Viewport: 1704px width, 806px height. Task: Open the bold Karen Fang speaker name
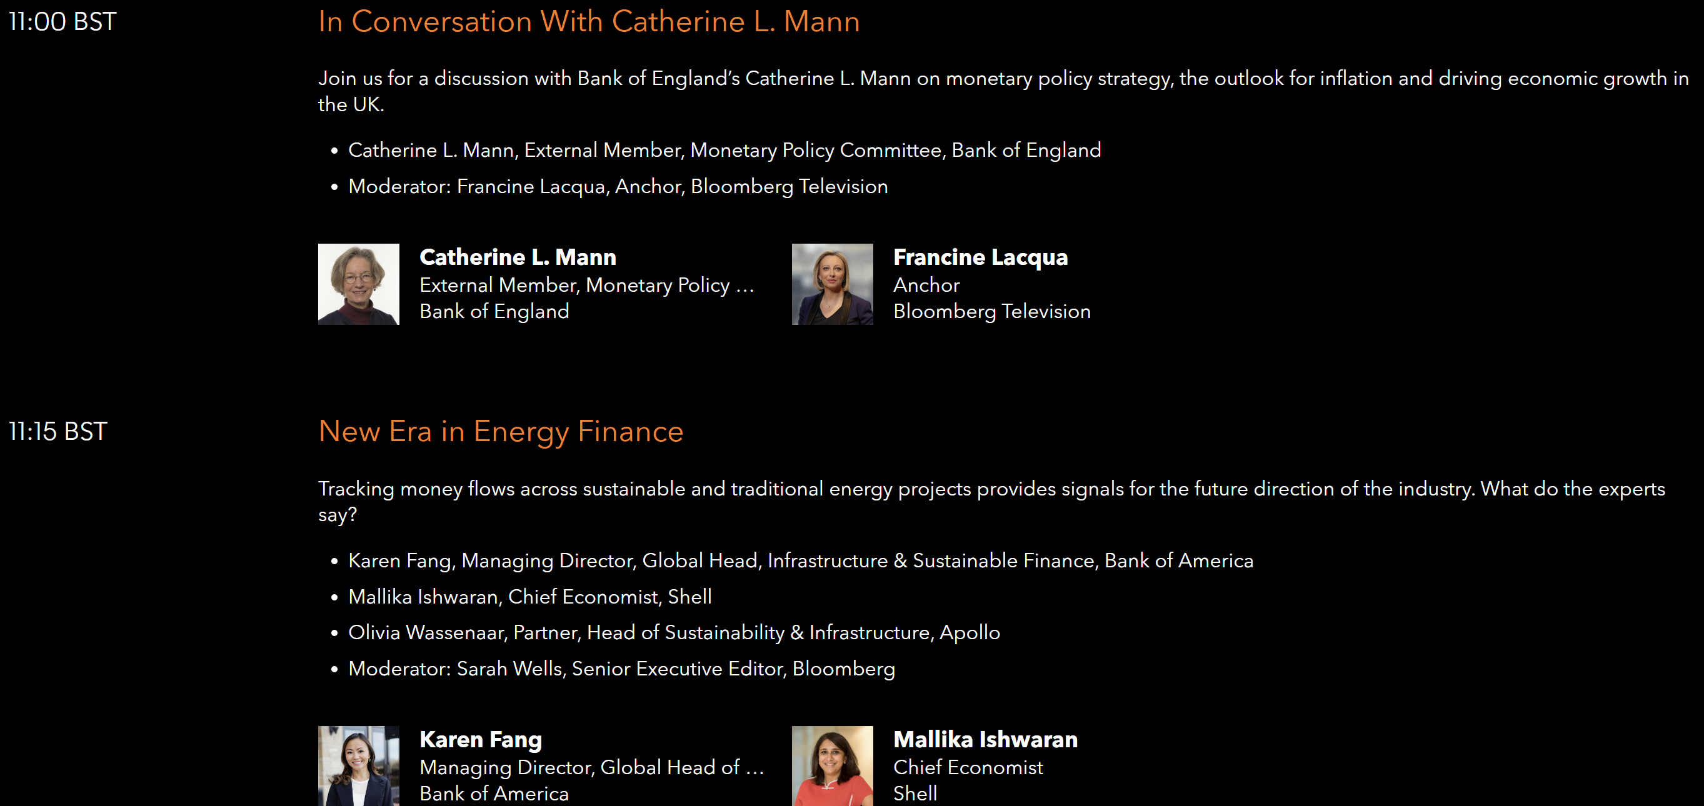click(480, 739)
